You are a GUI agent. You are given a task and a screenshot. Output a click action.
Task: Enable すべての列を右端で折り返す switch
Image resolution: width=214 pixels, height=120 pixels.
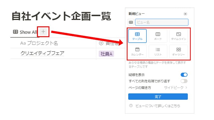click(184, 81)
